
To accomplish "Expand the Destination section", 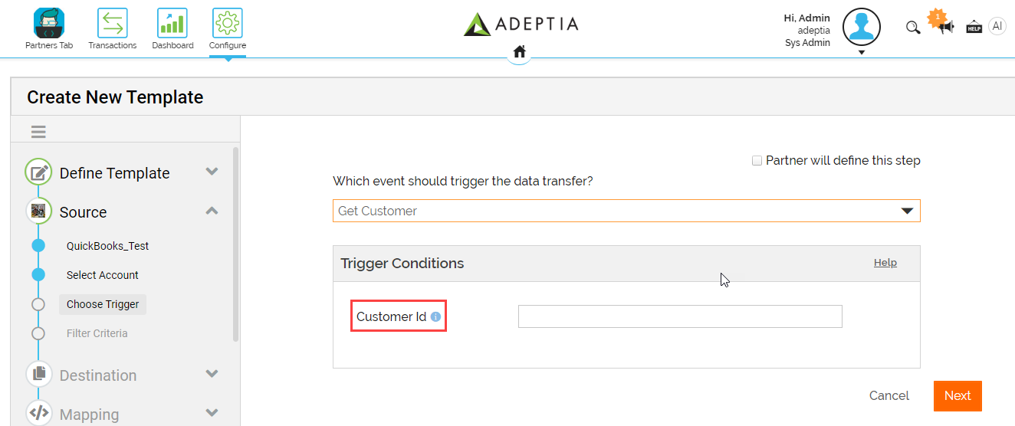I will (212, 374).
